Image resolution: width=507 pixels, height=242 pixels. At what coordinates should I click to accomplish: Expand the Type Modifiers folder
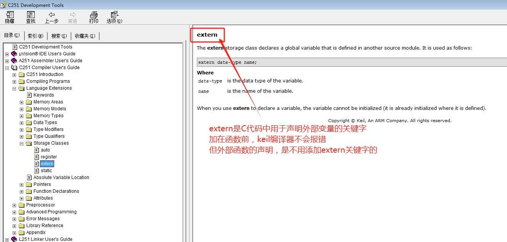point(22,129)
